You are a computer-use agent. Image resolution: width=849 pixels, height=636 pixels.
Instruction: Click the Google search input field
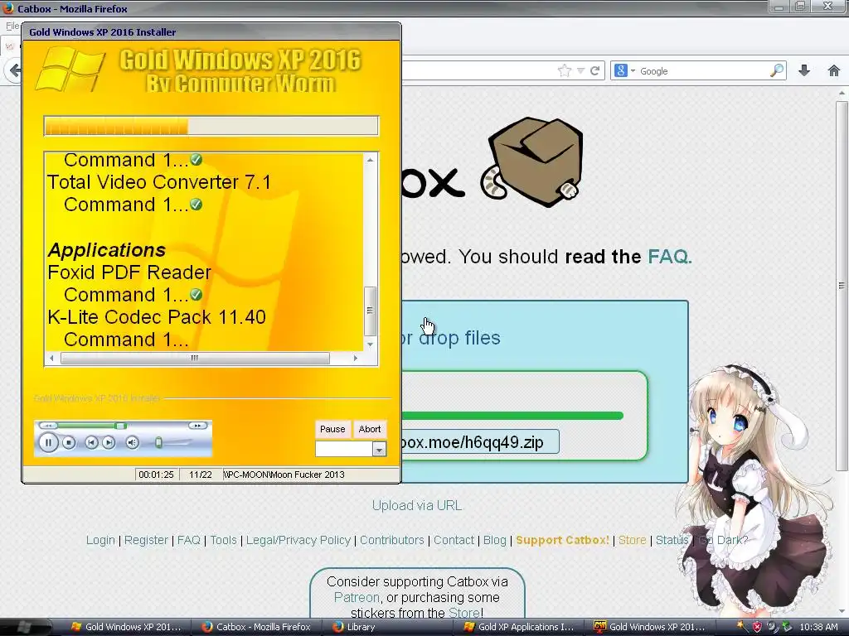pos(704,71)
